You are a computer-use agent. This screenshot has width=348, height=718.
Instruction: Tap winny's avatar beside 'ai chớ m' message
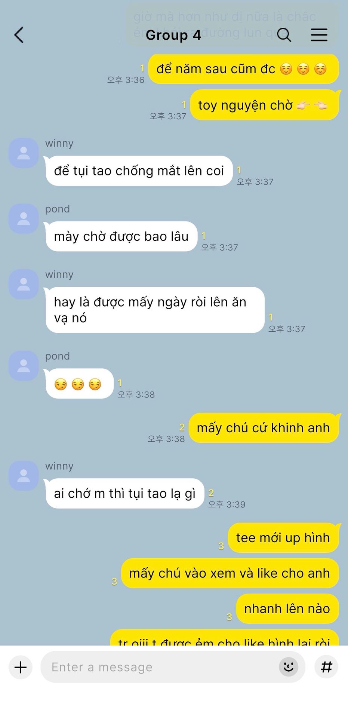tap(24, 476)
